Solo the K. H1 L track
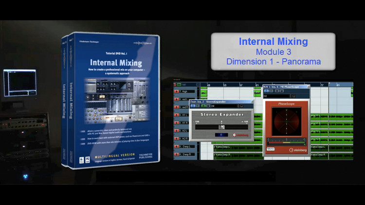Image resolution: width=365 pixels, height=205 pixels. point(177,115)
